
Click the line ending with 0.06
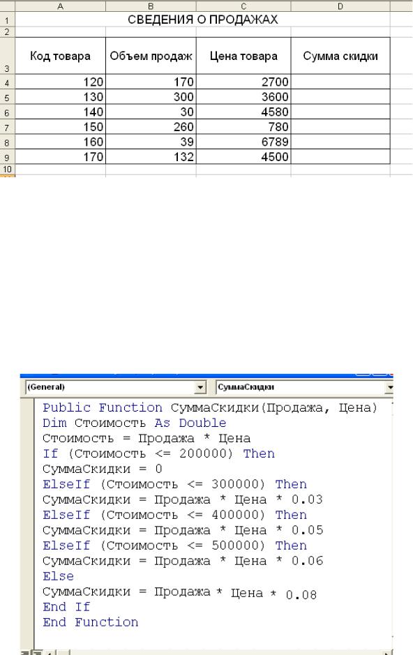pyautogui.click(x=183, y=561)
